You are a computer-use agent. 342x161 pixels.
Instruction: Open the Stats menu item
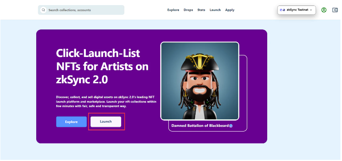tap(201, 10)
